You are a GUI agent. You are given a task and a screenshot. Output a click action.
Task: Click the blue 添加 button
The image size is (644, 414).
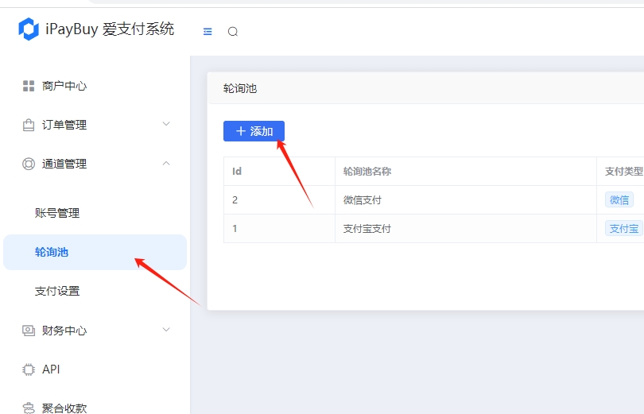pyautogui.click(x=254, y=131)
